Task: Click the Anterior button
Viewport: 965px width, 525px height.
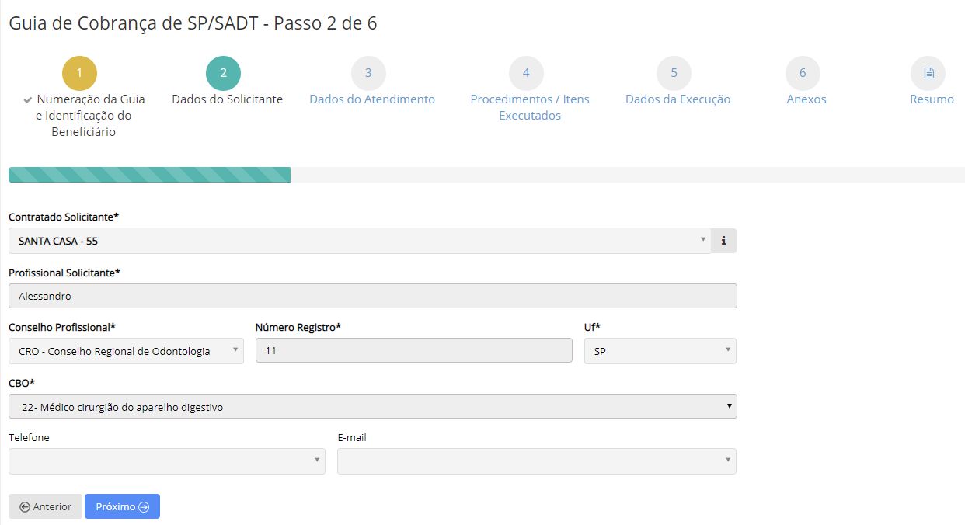Action: pos(45,506)
